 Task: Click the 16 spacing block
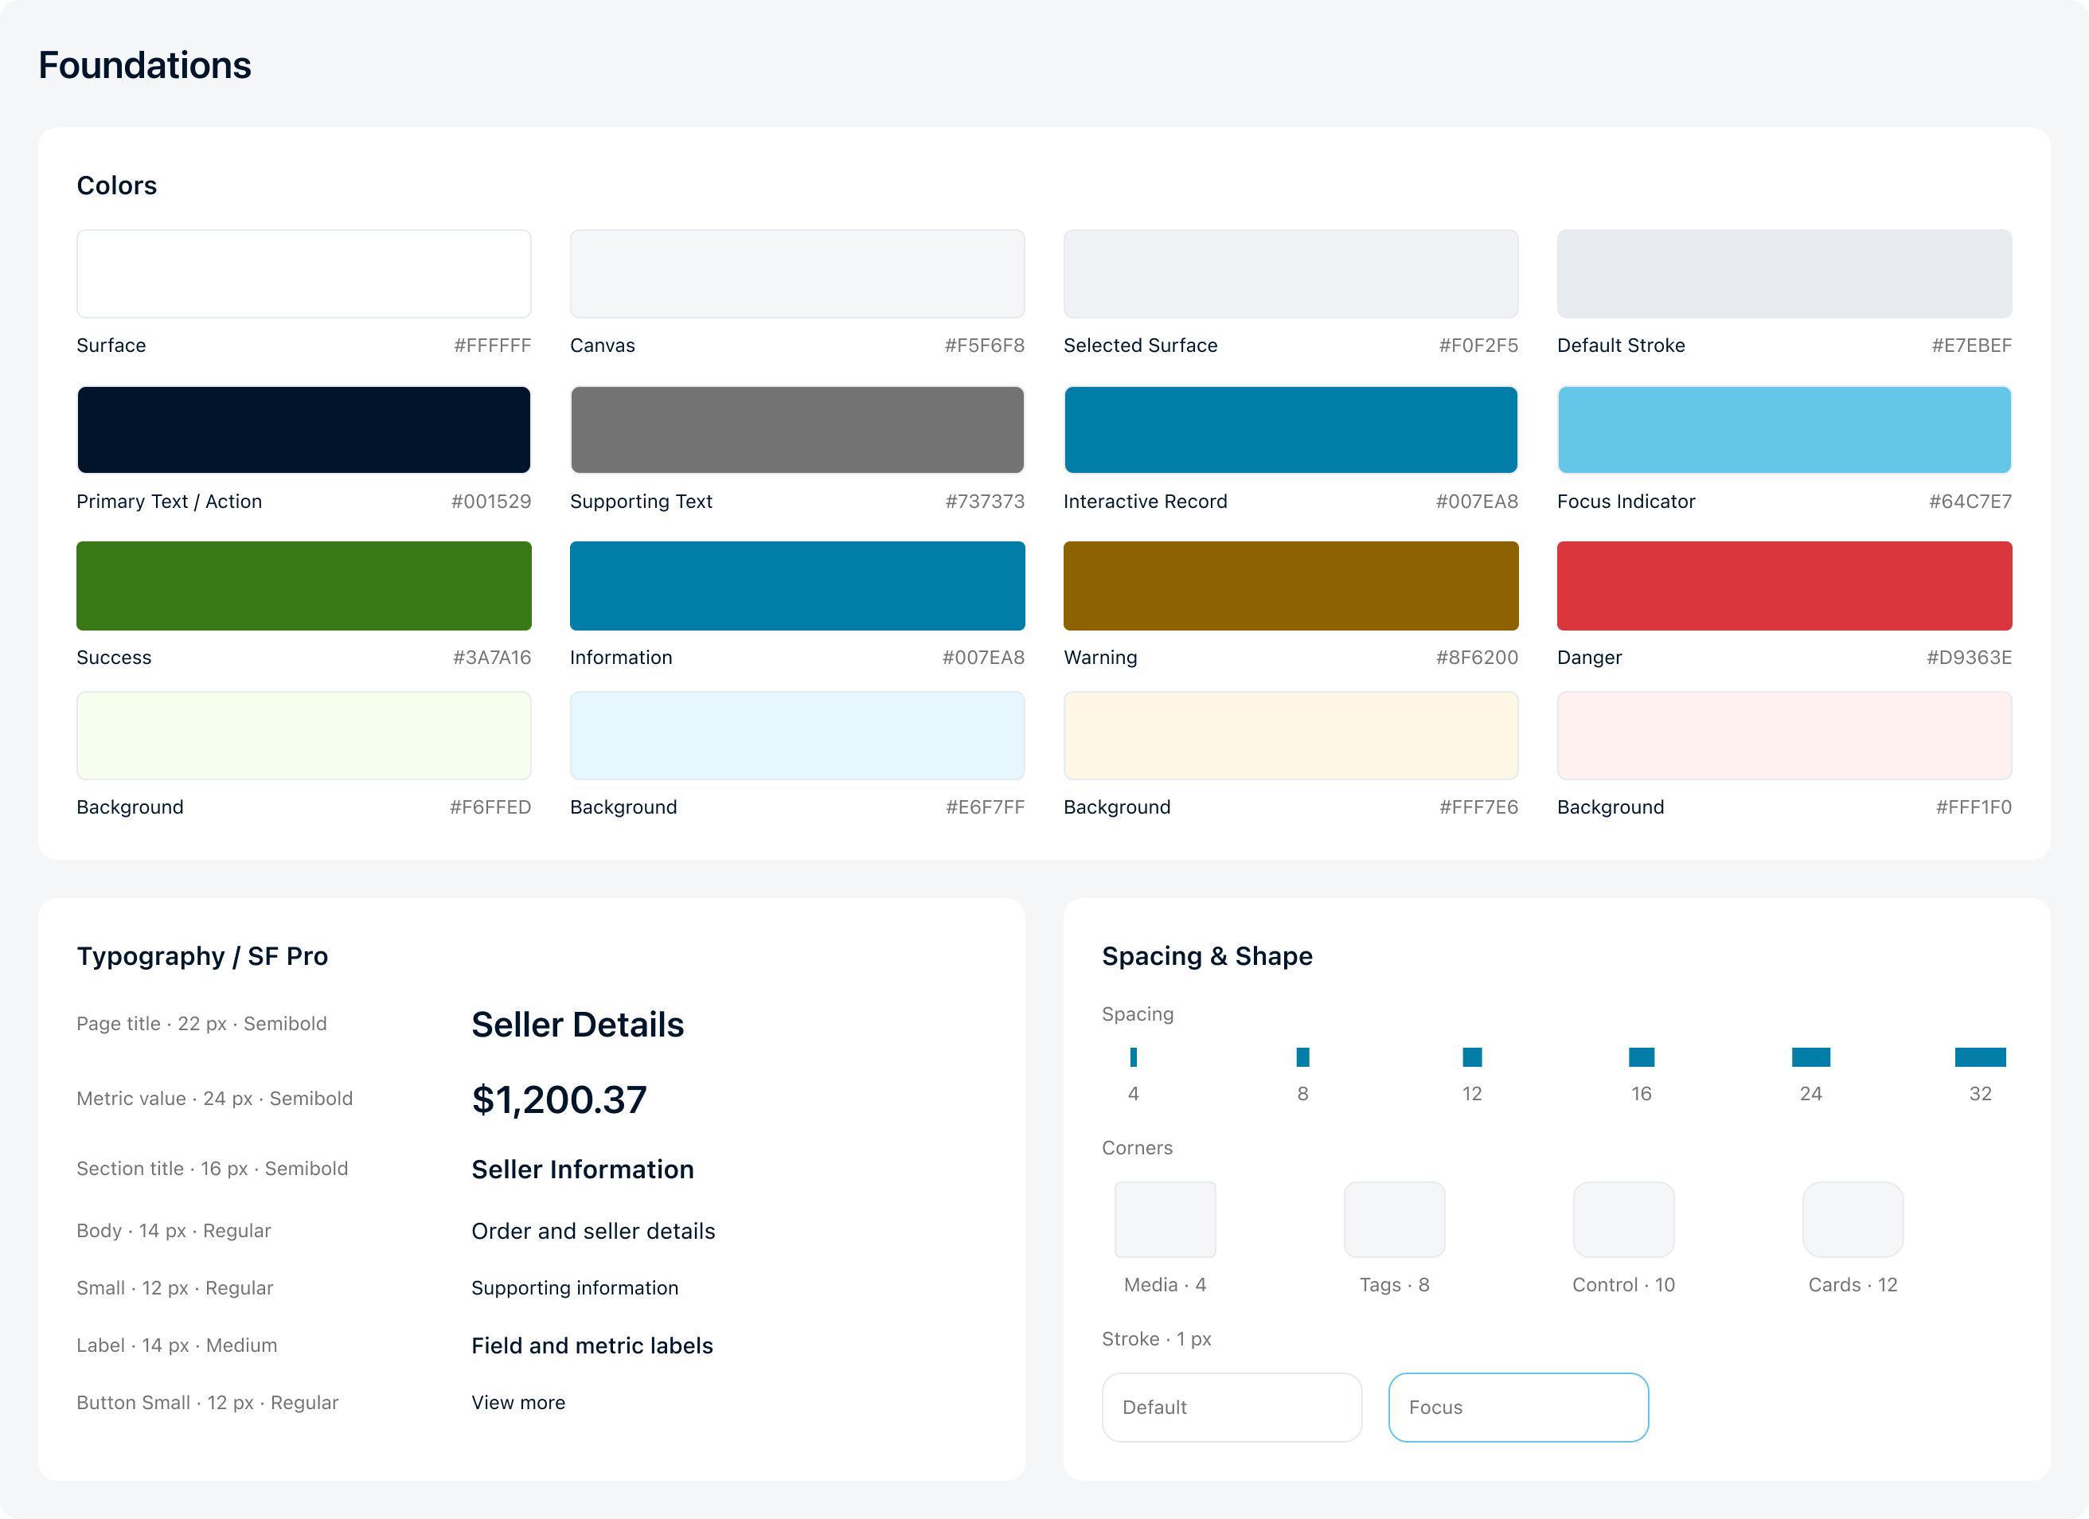[1642, 1056]
